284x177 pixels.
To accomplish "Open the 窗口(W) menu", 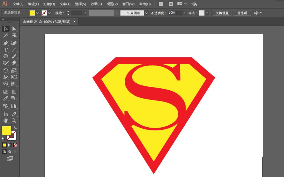I will (x=128, y=4).
